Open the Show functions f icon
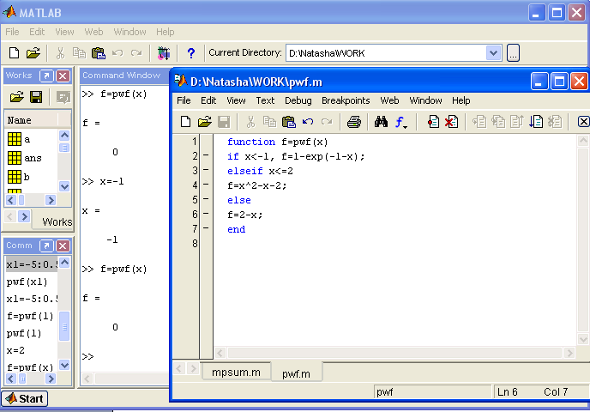The width and height of the screenshot is (590, 412). 401,122
